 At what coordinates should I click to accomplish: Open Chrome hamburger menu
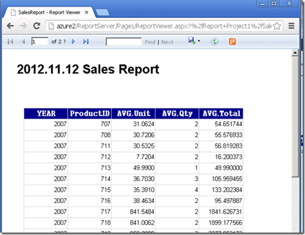click(291, 26)
